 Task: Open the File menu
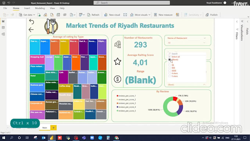coord(5,8)
